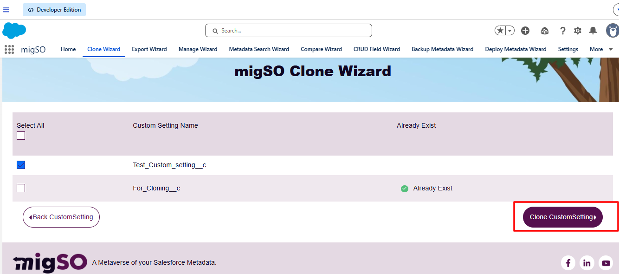The height and width of the screenshot is (274, 619).
Task: Click the Test_Custom_setting__c name
Action: pos(169,165)
